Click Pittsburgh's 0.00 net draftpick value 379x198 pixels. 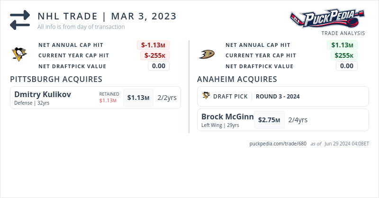click(158, 66)
